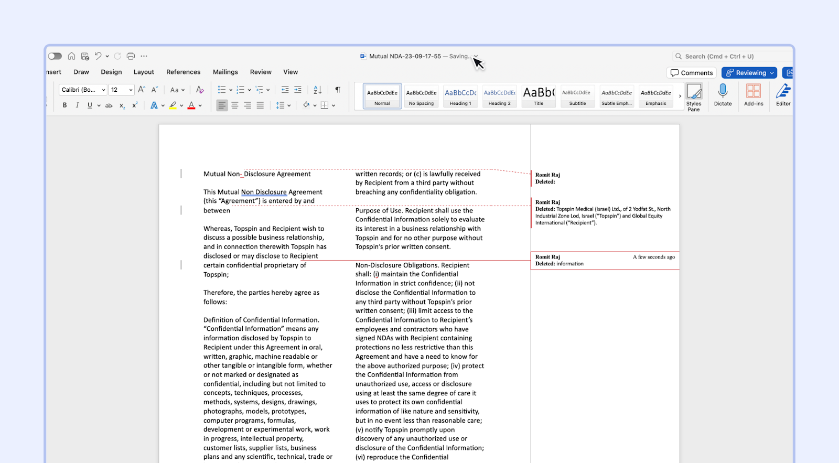Print the document using the printer icon
The image size is (839, 463).
(x=131, y=56)
